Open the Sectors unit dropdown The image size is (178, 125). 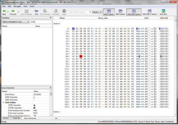coord(97,12)
